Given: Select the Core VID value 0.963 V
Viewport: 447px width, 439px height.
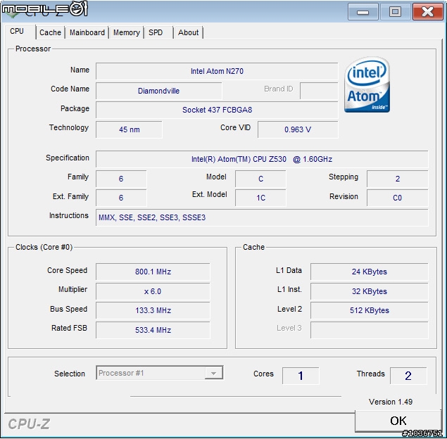Looking at the screenshot, I should (298, 129).
